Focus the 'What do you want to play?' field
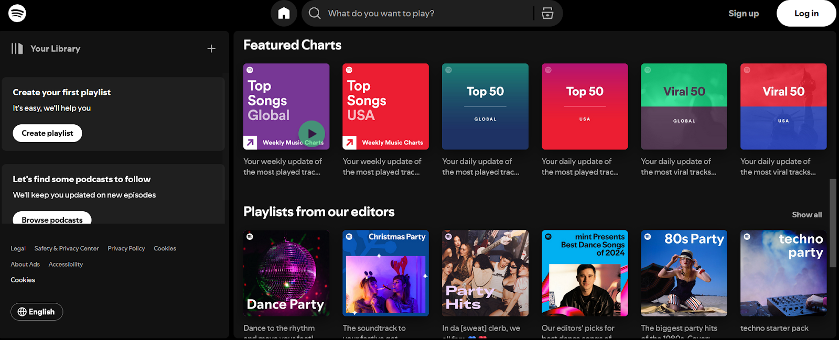This screenshot has width=839, height=340. click(427, 13)
